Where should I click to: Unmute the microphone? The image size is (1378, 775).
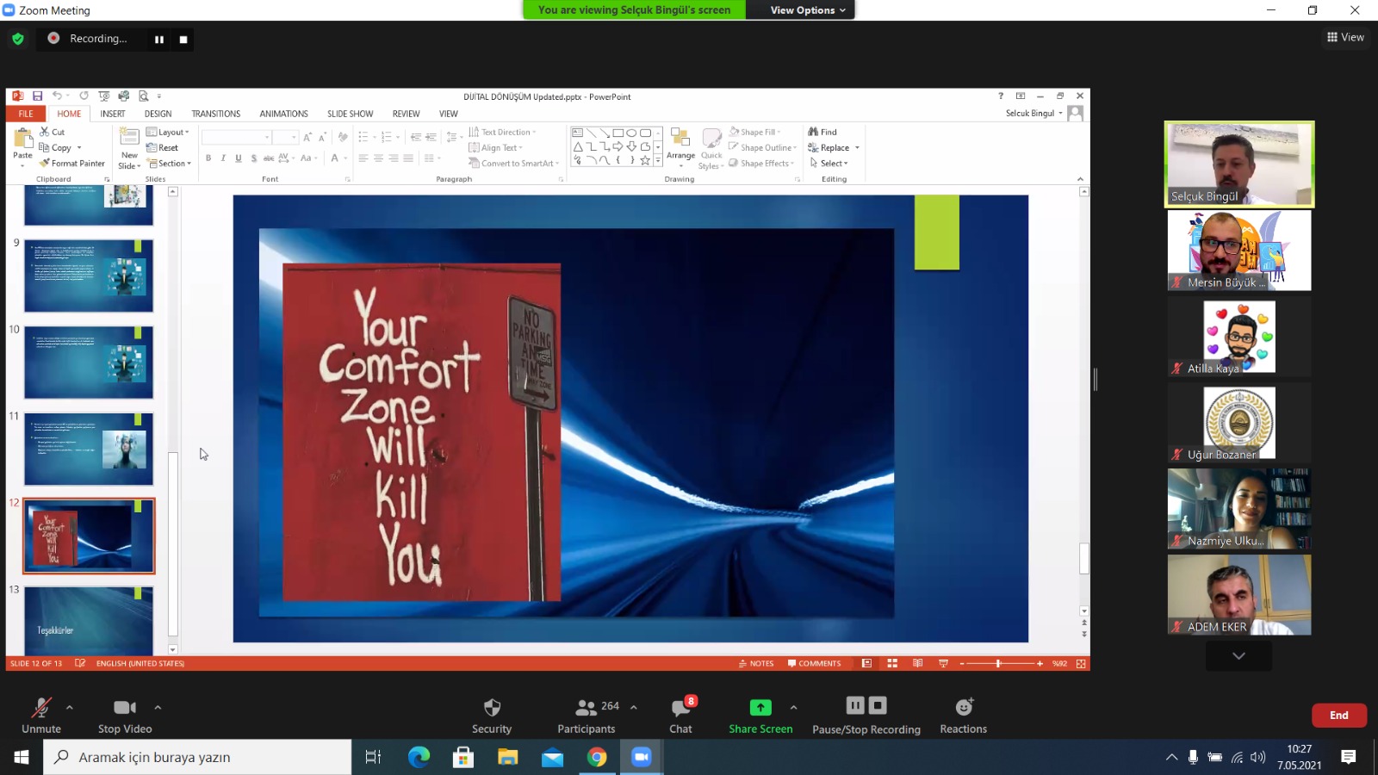tap(40, 708)
